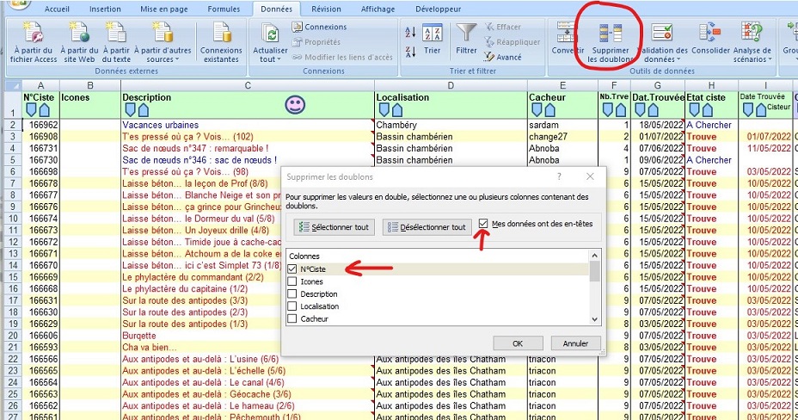The image size is (798, 420).
Task: Click the Actualiser tout icon
Action: pyautogui.click(x=270, y=34)
